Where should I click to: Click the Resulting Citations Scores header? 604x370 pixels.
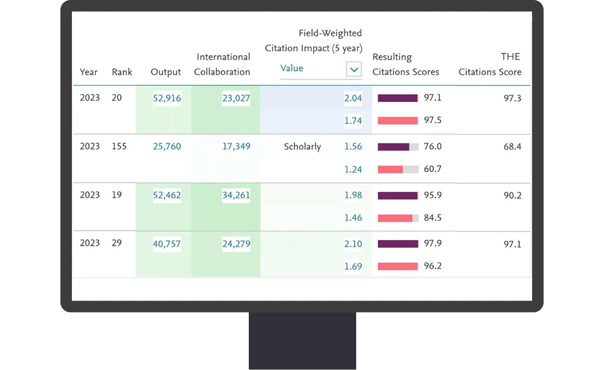pos(406,65)
